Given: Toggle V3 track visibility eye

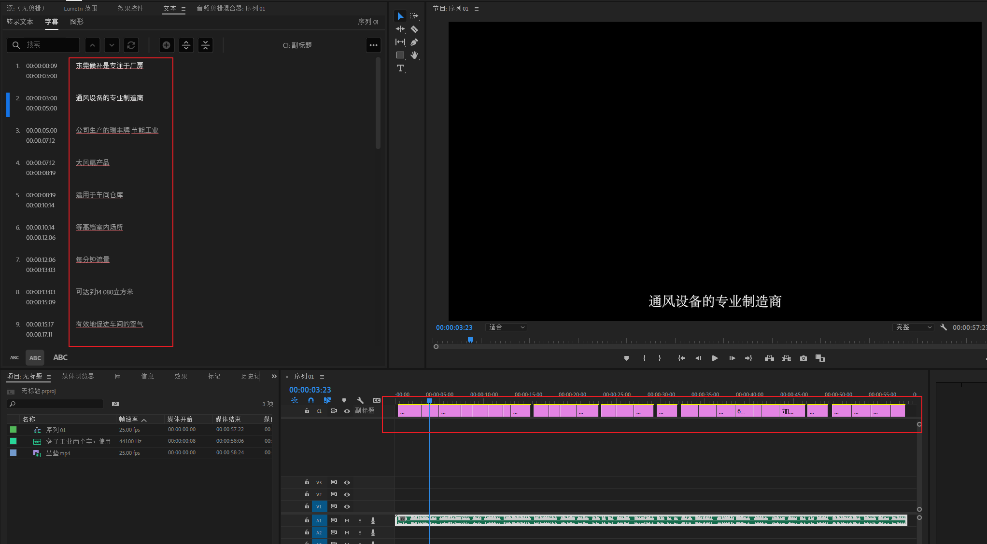Looking at the screenshot, I should (x=347, y=482).
